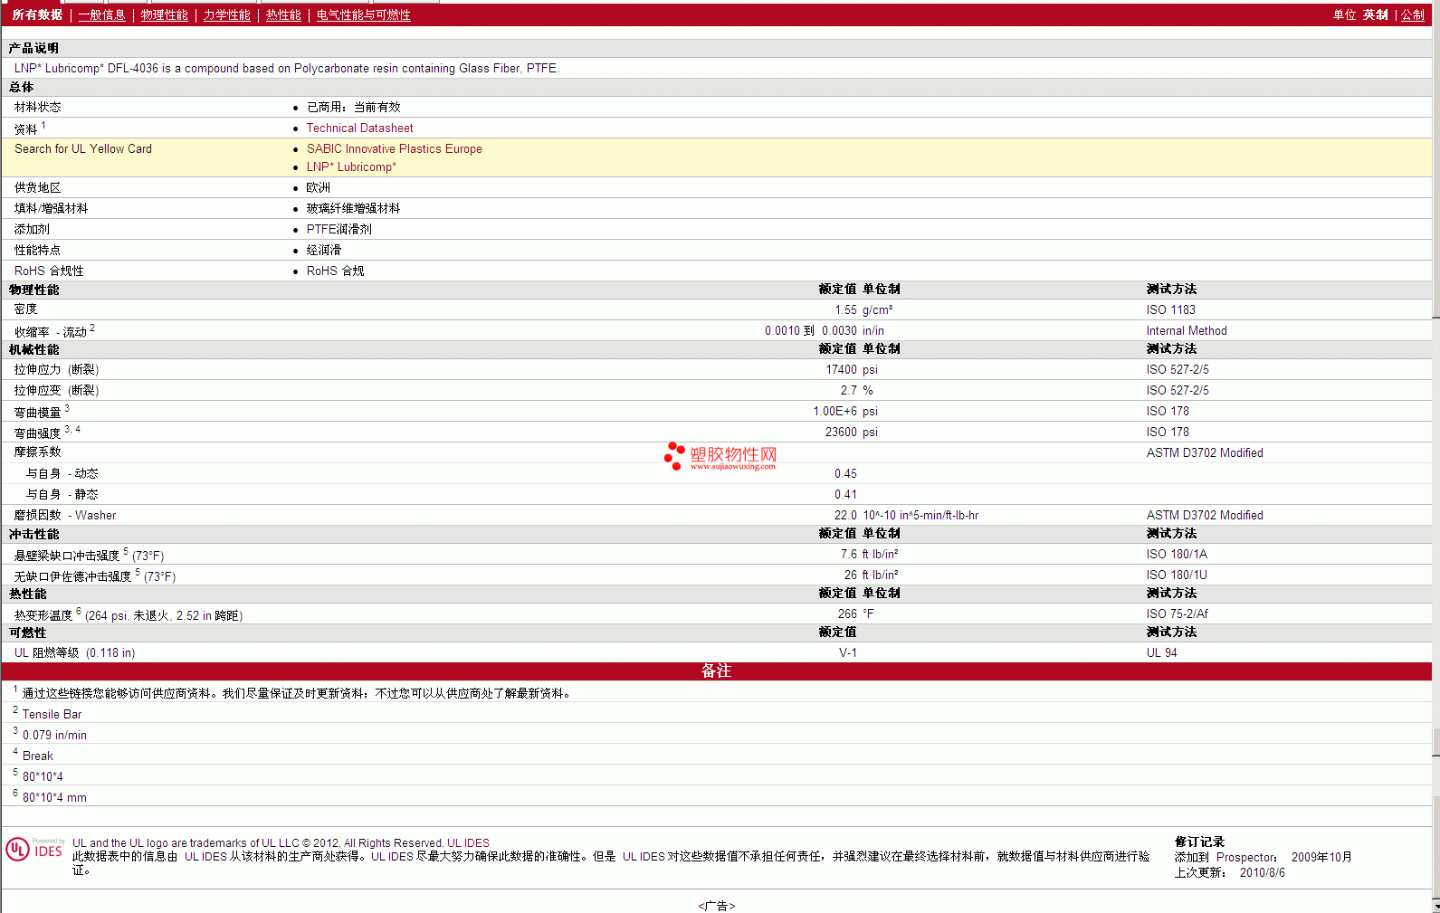Viewport: 1440px width, 913px height.
Task: Click the heat deflection value 266
Action: click(847, 614)
